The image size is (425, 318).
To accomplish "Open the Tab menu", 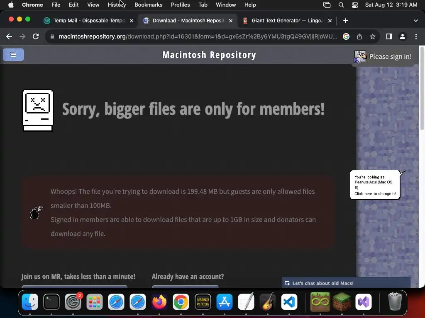I will coord(203,5).
